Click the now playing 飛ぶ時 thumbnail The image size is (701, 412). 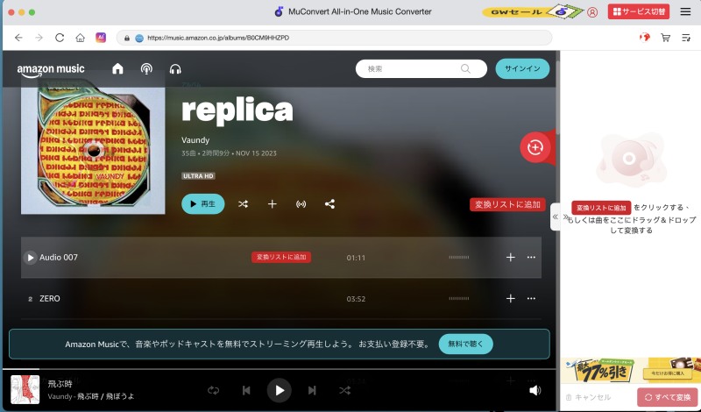click(x=25, y=389)
